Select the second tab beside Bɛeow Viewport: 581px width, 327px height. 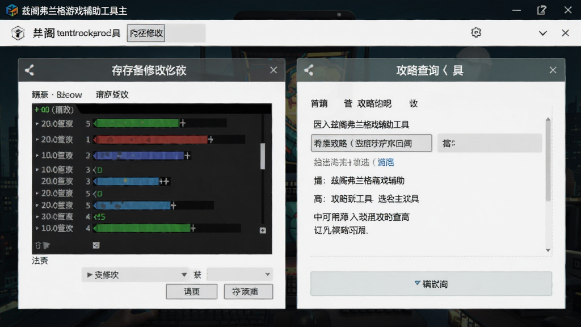(112, 95)
